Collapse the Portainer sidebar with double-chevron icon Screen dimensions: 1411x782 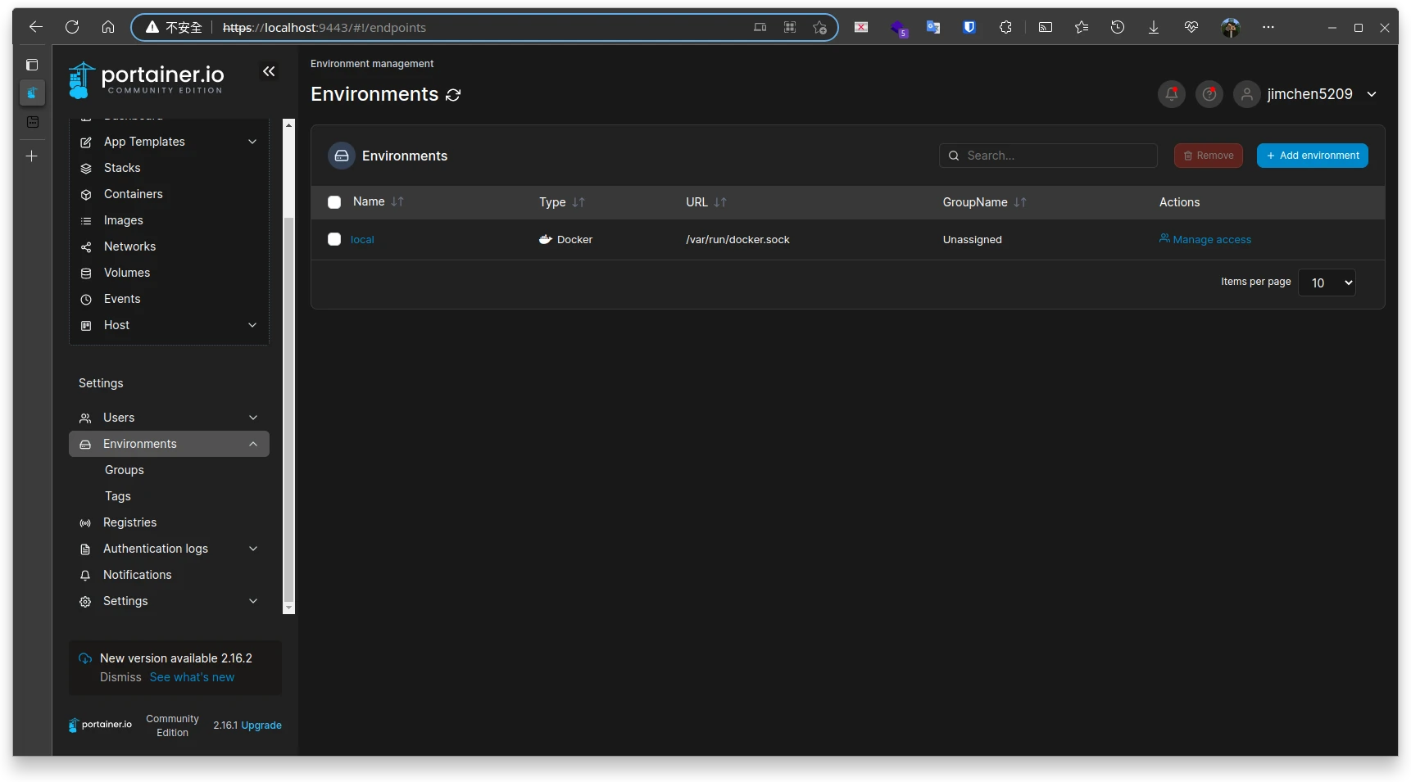(269, 72)
